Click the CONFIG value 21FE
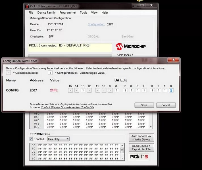Viewport: 202px width, 170px height. (x=54, y=90)
